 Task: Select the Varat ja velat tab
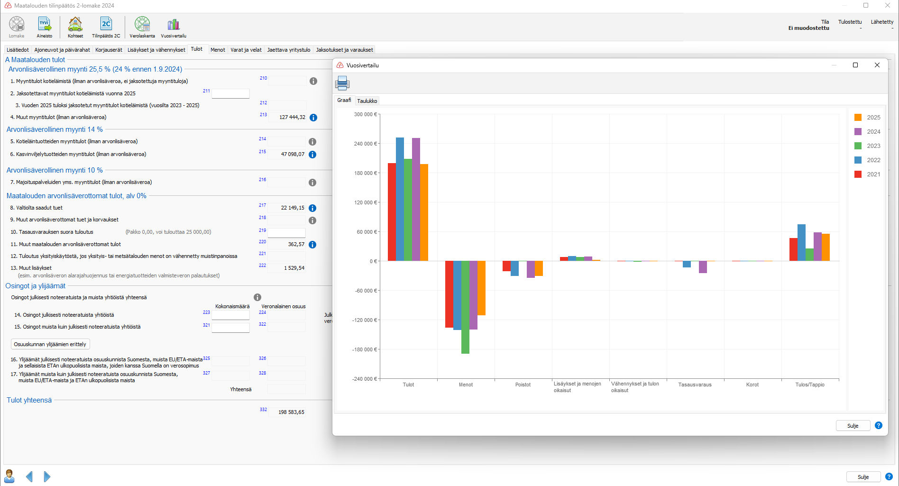pyautogui.click(x=246, y=50)
